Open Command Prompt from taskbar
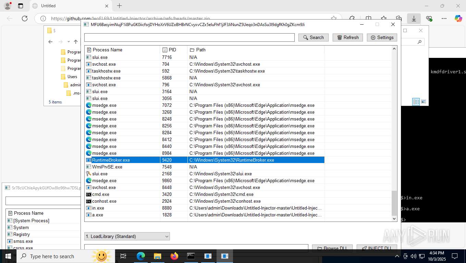466x263 pixels. tap(191, 256)
